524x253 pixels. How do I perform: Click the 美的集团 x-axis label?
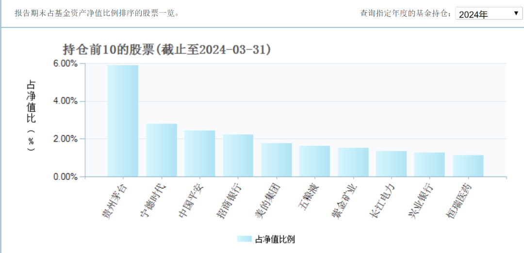pos(268,201)
